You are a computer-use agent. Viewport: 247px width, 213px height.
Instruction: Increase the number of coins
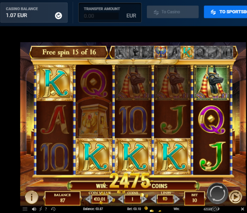click(x=144, y=199)
